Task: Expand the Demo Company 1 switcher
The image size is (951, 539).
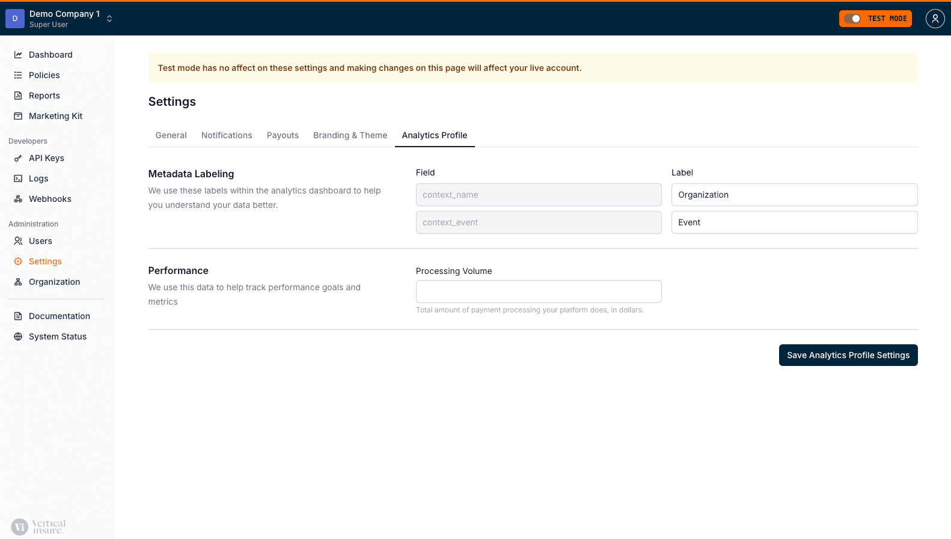Action: click(x=109, y=19)
